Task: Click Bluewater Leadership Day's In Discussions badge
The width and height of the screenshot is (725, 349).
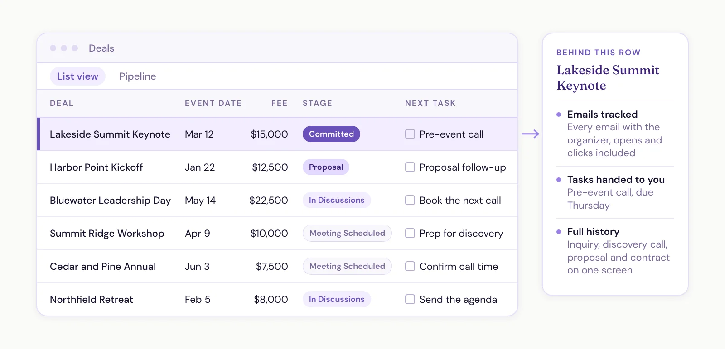Action: 337,200
